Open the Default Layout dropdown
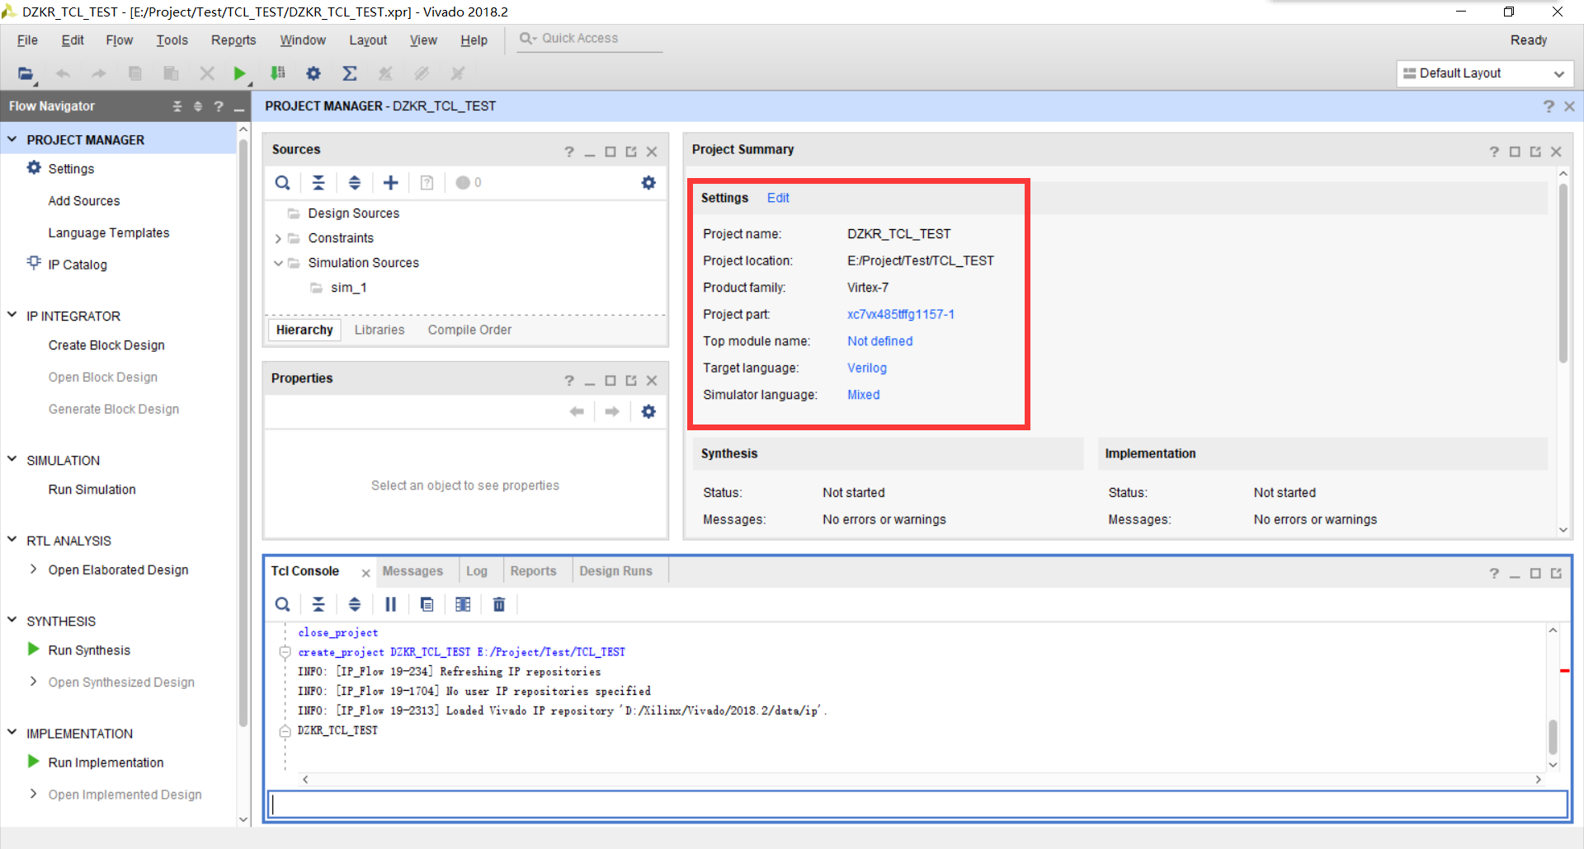This screenshot has height=849, width=1584. point(1485,73)
